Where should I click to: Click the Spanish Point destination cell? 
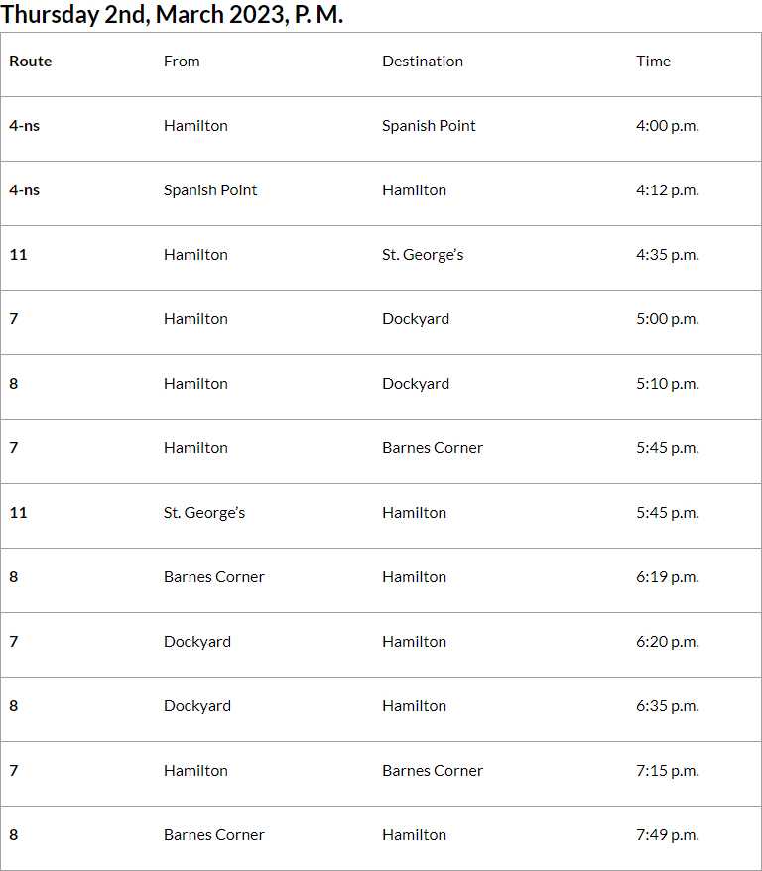tap(429, 126)
